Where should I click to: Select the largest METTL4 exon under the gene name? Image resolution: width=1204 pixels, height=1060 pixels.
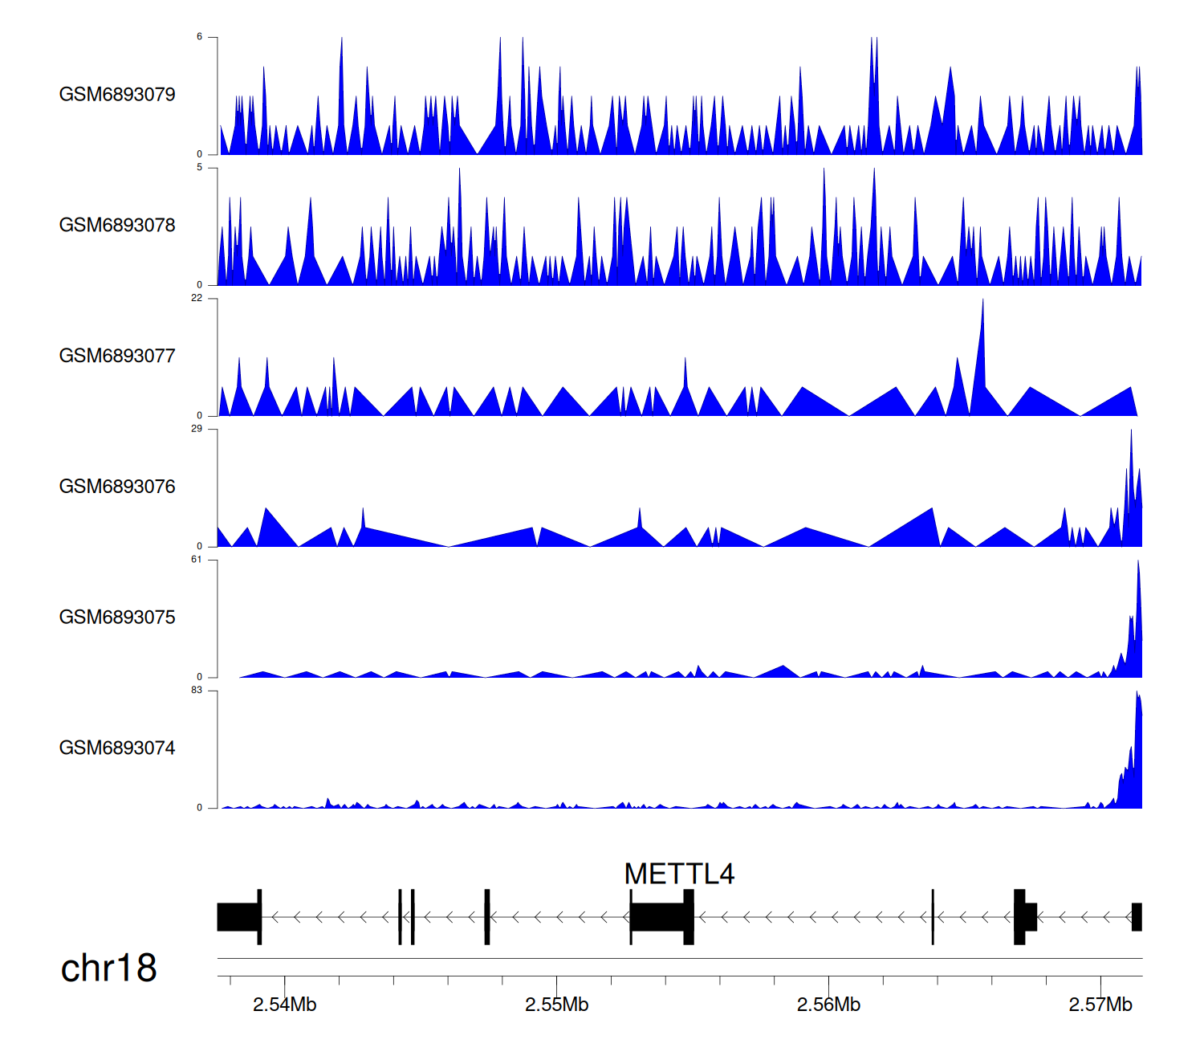(x=660, y=917)
